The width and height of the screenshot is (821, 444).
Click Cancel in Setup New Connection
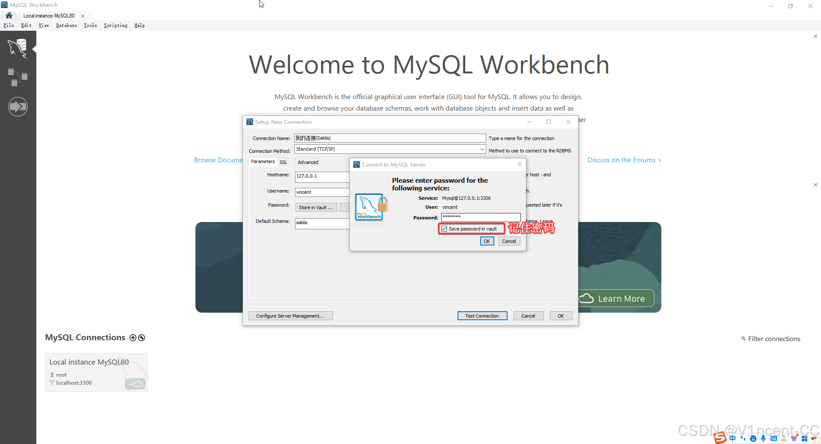[528, 316]
